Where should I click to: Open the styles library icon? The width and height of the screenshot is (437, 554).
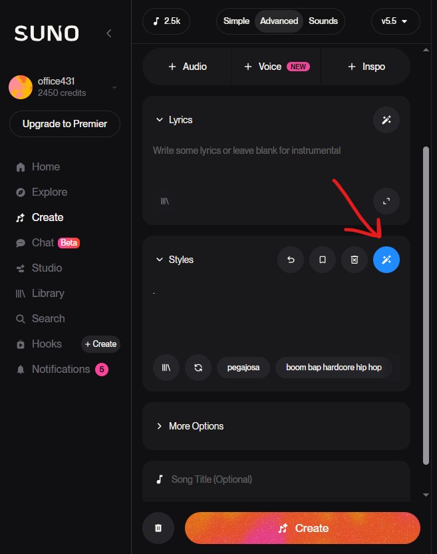[x=166, y=367]
